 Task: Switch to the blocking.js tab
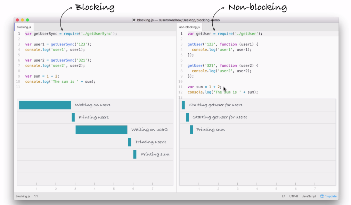click(24, 27)
